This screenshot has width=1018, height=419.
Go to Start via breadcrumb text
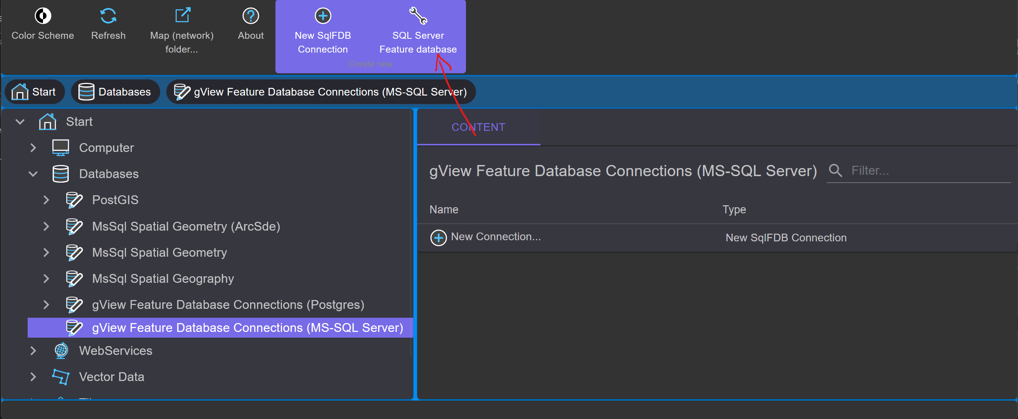click(x=44, y=92)
